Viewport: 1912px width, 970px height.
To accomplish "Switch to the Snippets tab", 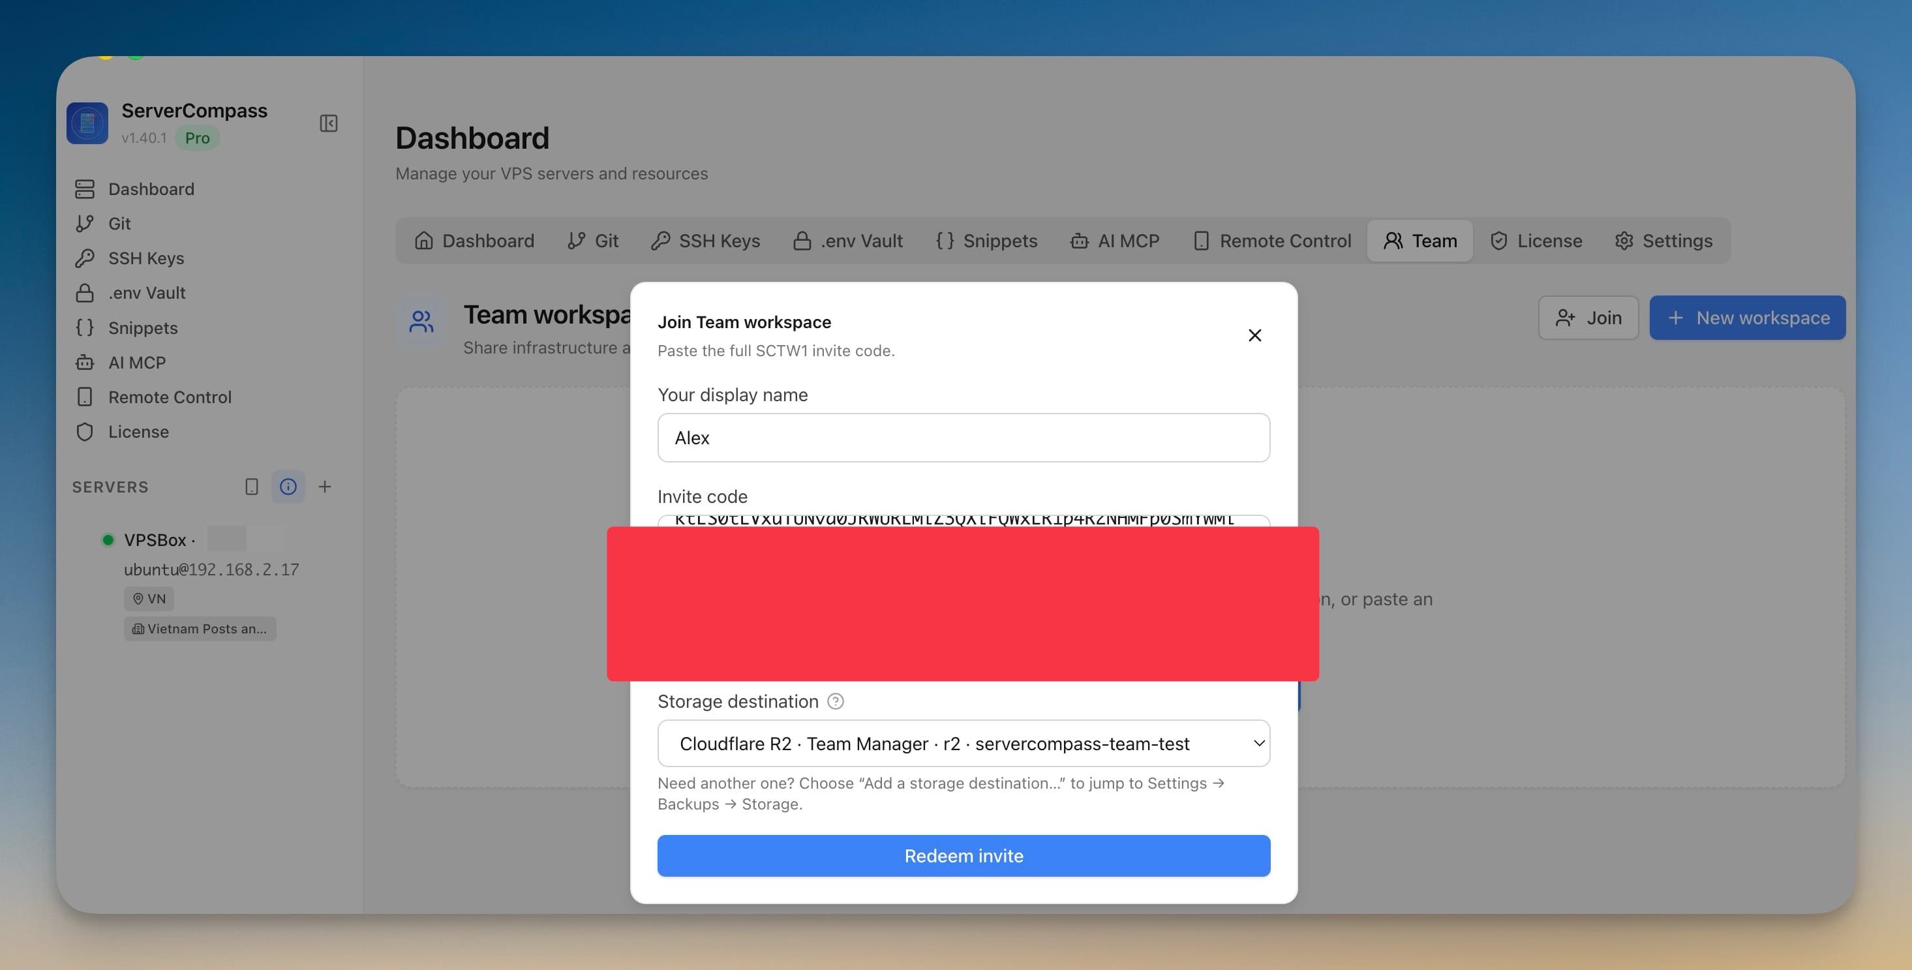I will tap(986, 241).
